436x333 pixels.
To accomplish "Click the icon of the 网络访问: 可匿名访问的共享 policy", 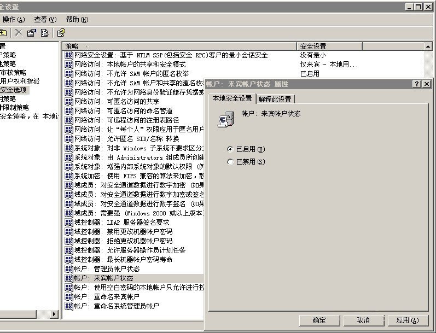I will coord(69,102).
